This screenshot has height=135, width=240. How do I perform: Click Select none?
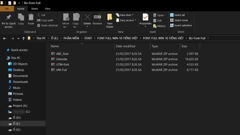(179, 20)
